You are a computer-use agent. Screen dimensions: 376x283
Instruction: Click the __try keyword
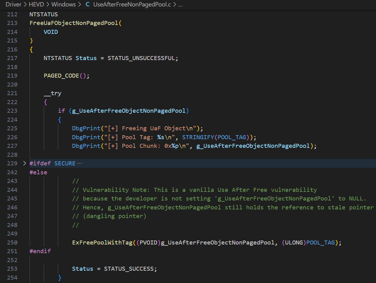53,93
